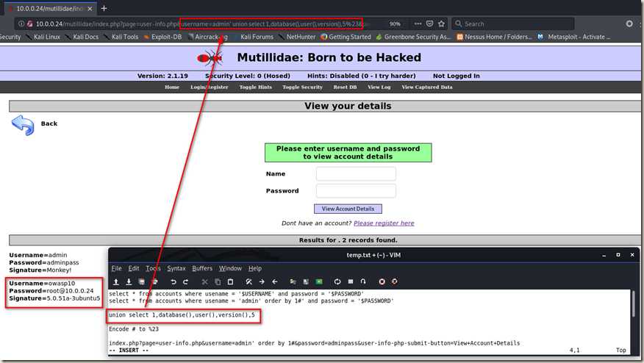
Task: Open the page actions three-dots menu
Action: pyautogui.click(x=418, y=24)
